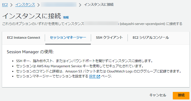Switch to the SSH クライアント tab
The width and height of the screenshot is (191, 101).
point(109,38)
